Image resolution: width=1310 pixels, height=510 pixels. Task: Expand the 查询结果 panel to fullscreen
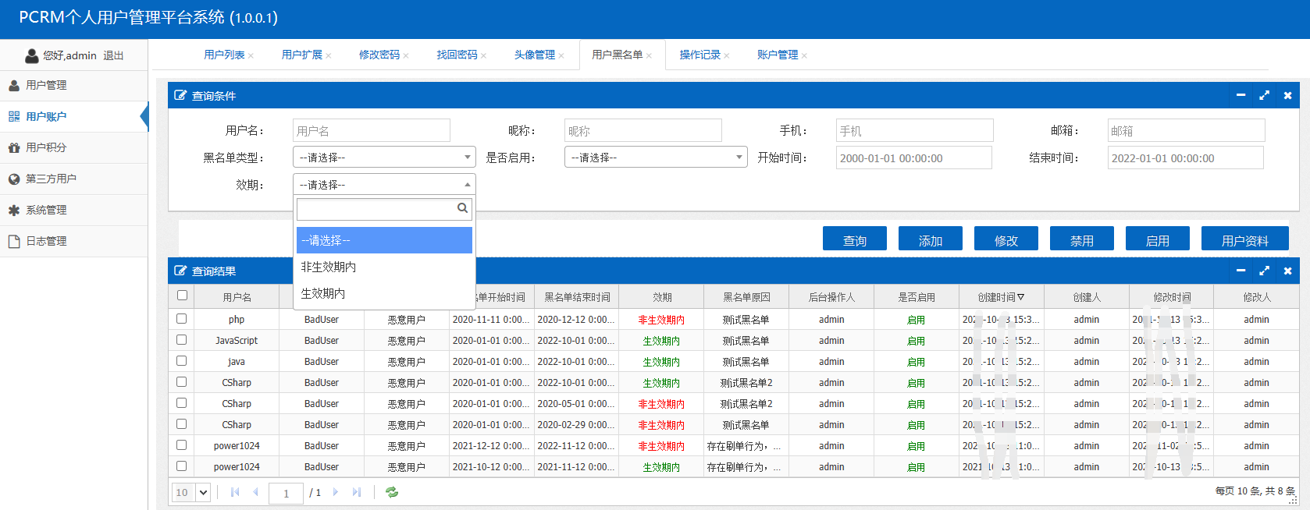coord(1264,271)
